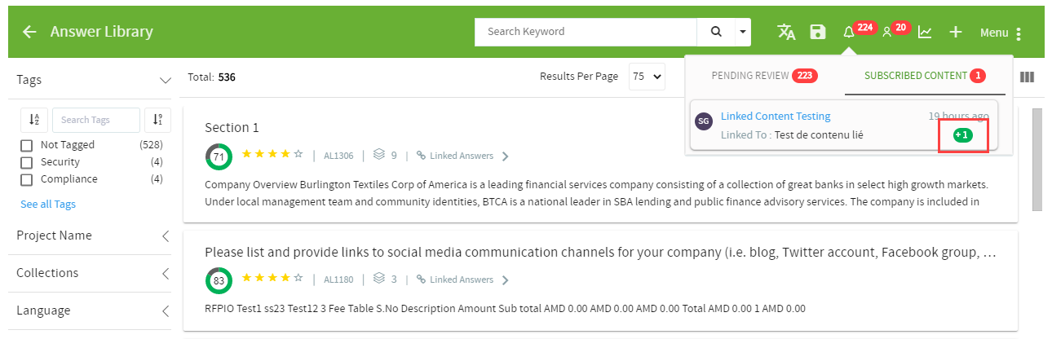Sort tags alphabetically A to Z
Screen dimensions: 1052x339
pos(34,120)
